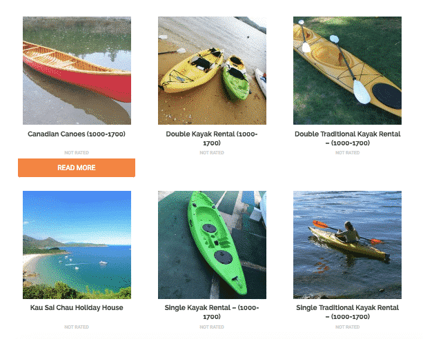Open the red Canadian canoe product image
The image size is (423, 339).
[x=77, y=70]
